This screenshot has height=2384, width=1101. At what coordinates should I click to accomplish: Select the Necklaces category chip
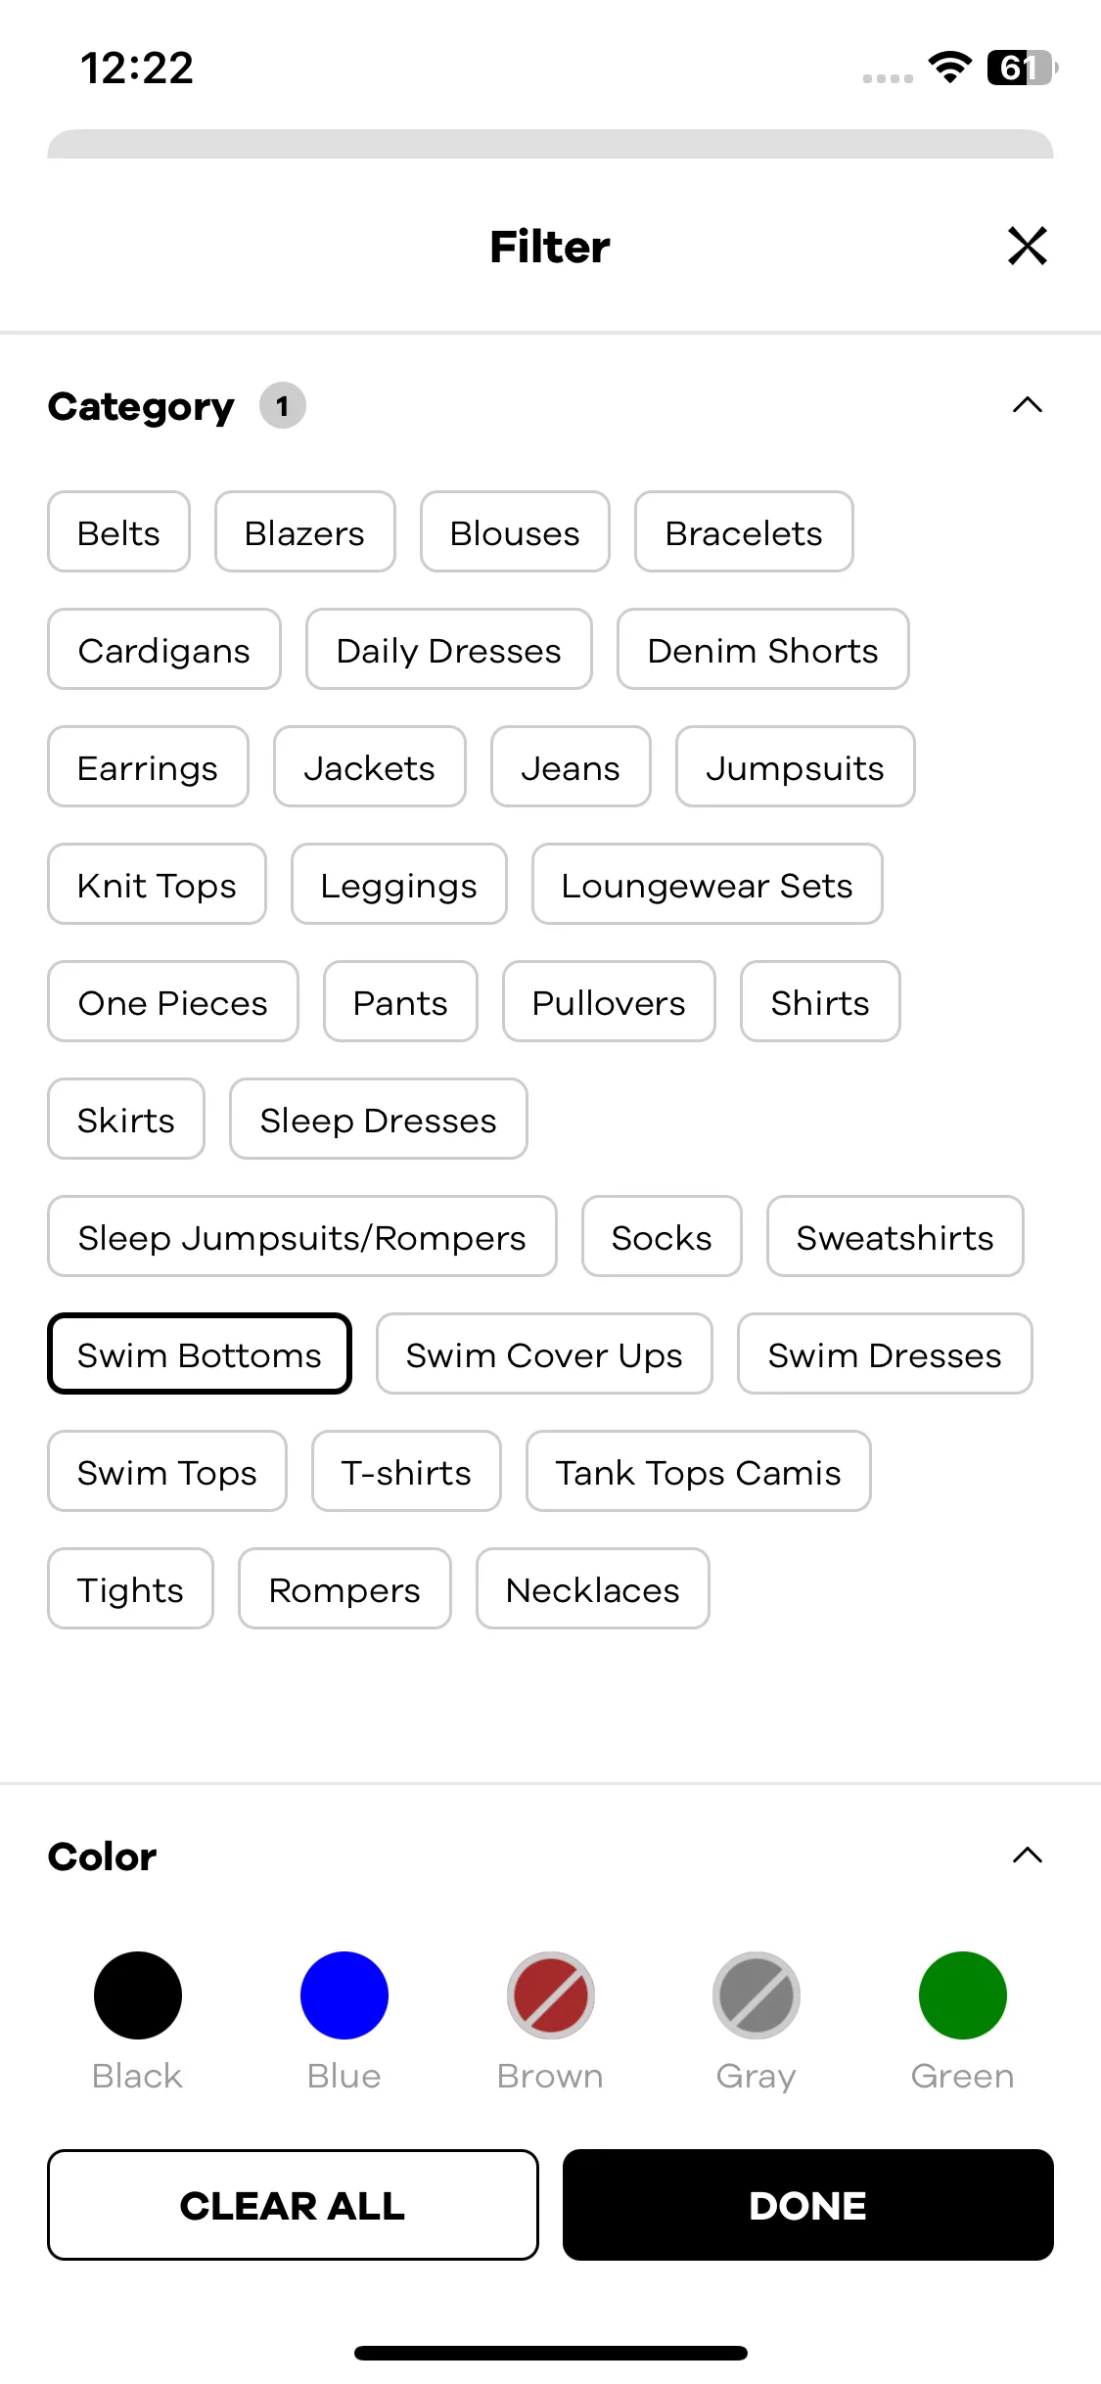point(593,1588)
